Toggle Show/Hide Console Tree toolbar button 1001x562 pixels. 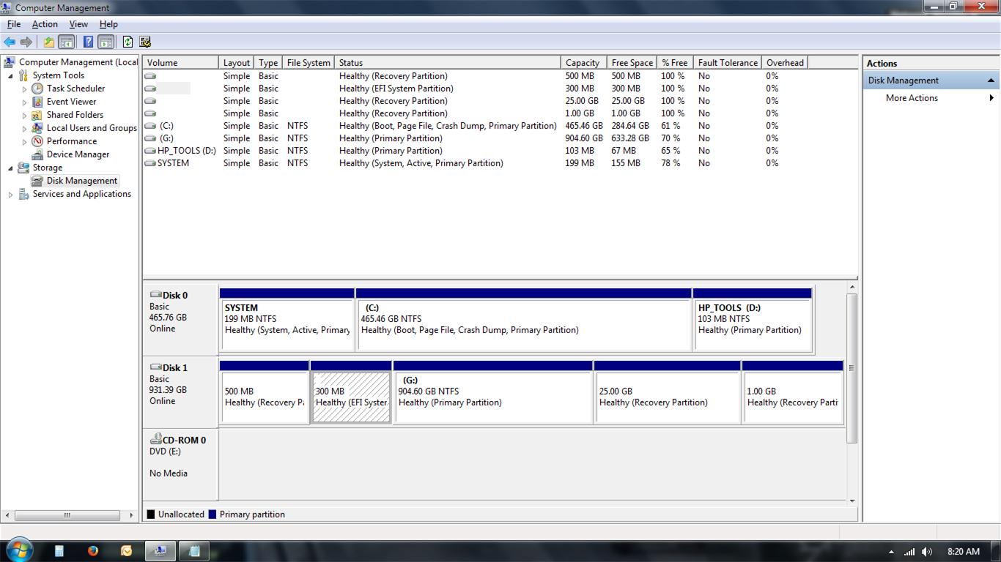click(66, 42)
